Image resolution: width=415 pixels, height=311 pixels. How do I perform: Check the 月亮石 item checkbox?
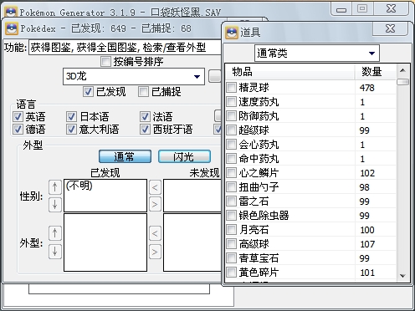231,230
